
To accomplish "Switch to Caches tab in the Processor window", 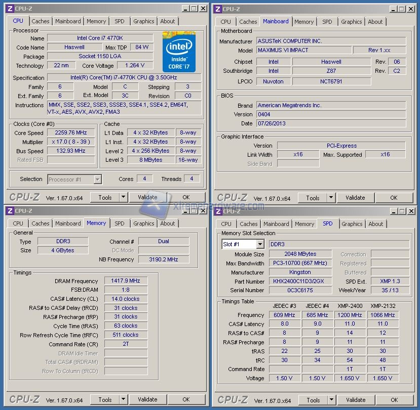I will point(41,21).
